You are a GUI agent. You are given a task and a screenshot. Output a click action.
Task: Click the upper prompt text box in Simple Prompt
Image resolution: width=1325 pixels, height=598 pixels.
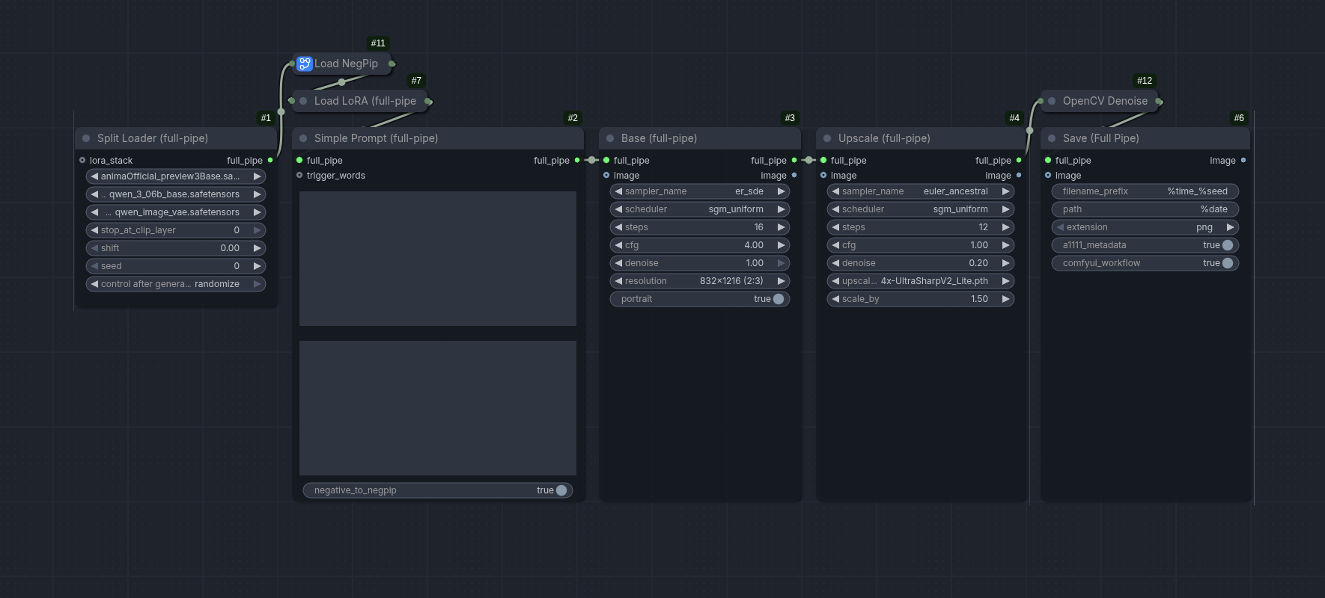(438, 259)
